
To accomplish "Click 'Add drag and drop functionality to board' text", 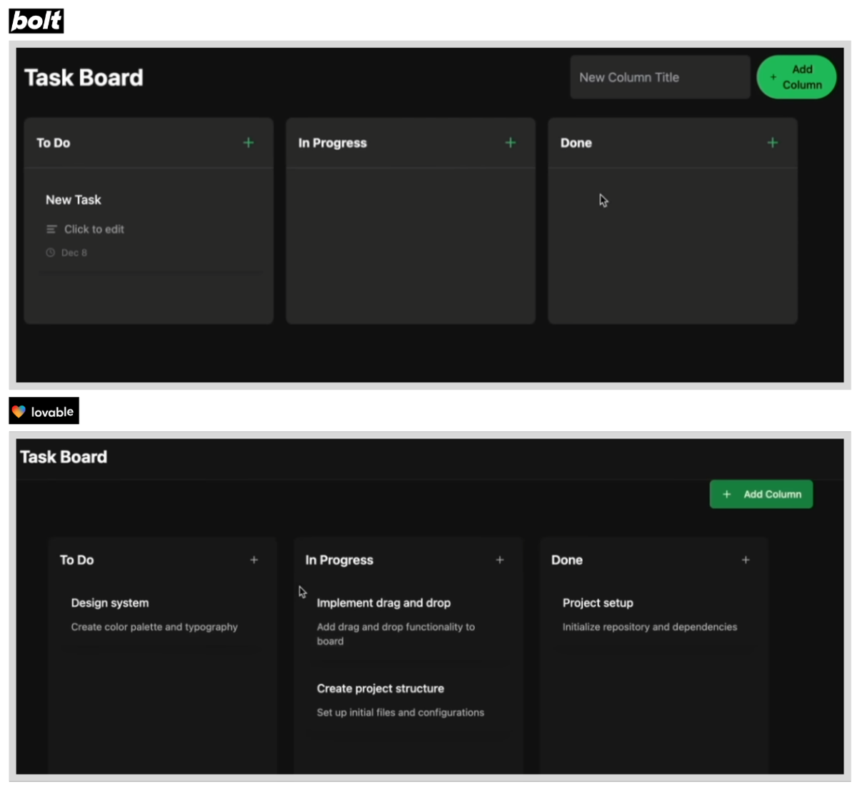I will (x=396, y=634).
